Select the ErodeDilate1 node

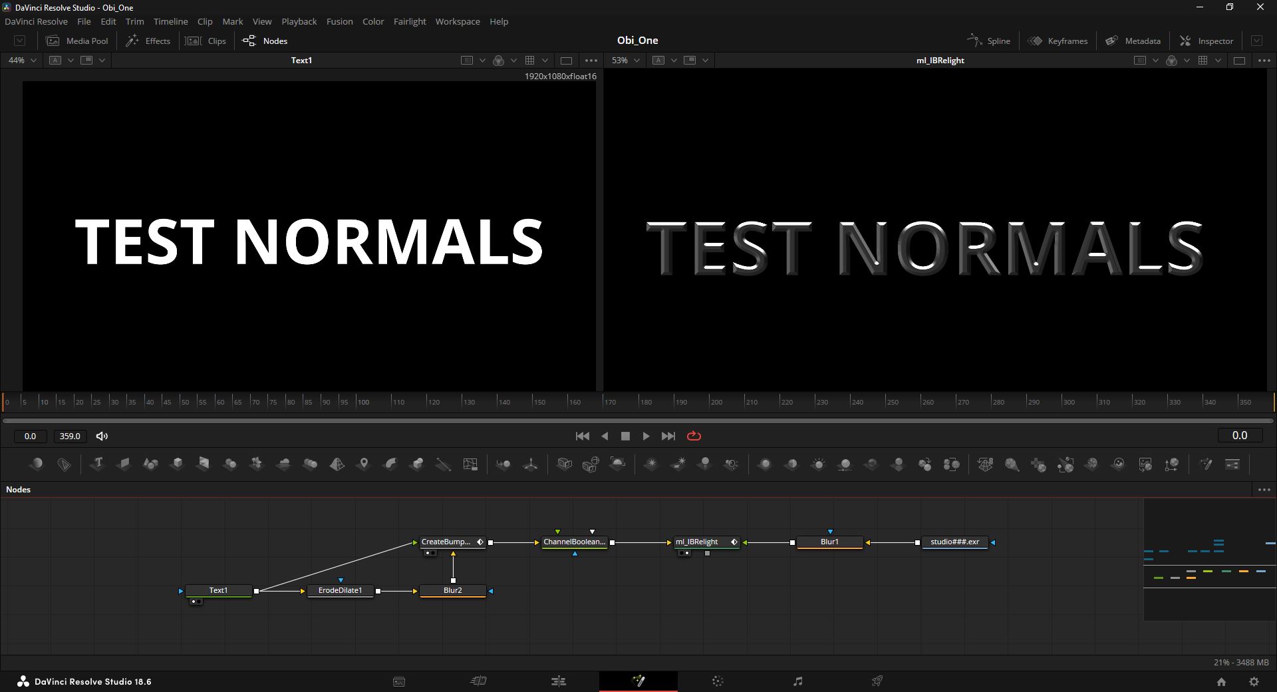pos(340,591)
